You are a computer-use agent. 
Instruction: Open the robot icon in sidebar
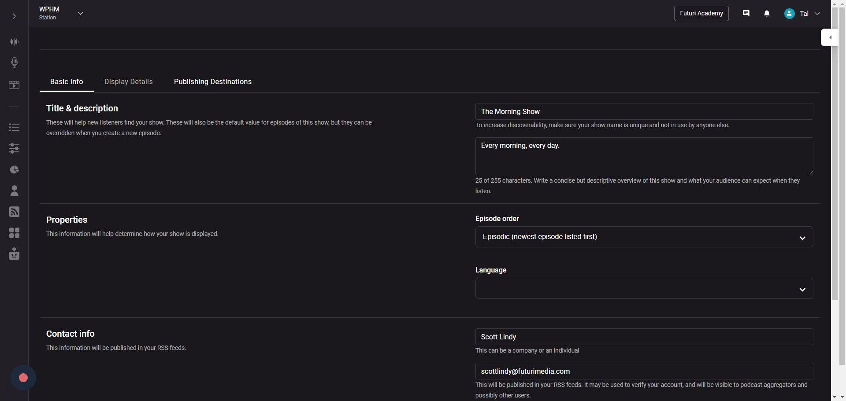pyautogui.click(x=14, y=254)
